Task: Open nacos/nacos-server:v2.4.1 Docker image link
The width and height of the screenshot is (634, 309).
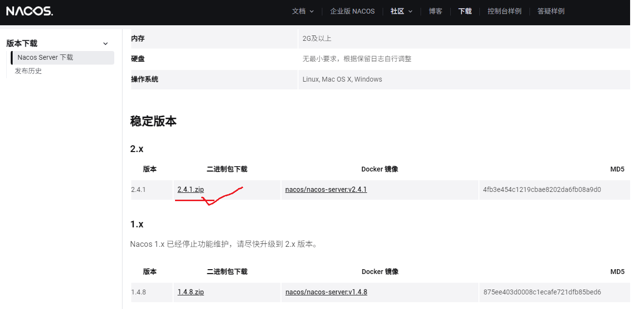Action: coord(326,189)
